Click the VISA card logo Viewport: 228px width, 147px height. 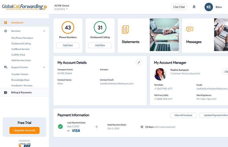[x=76, y=130]
